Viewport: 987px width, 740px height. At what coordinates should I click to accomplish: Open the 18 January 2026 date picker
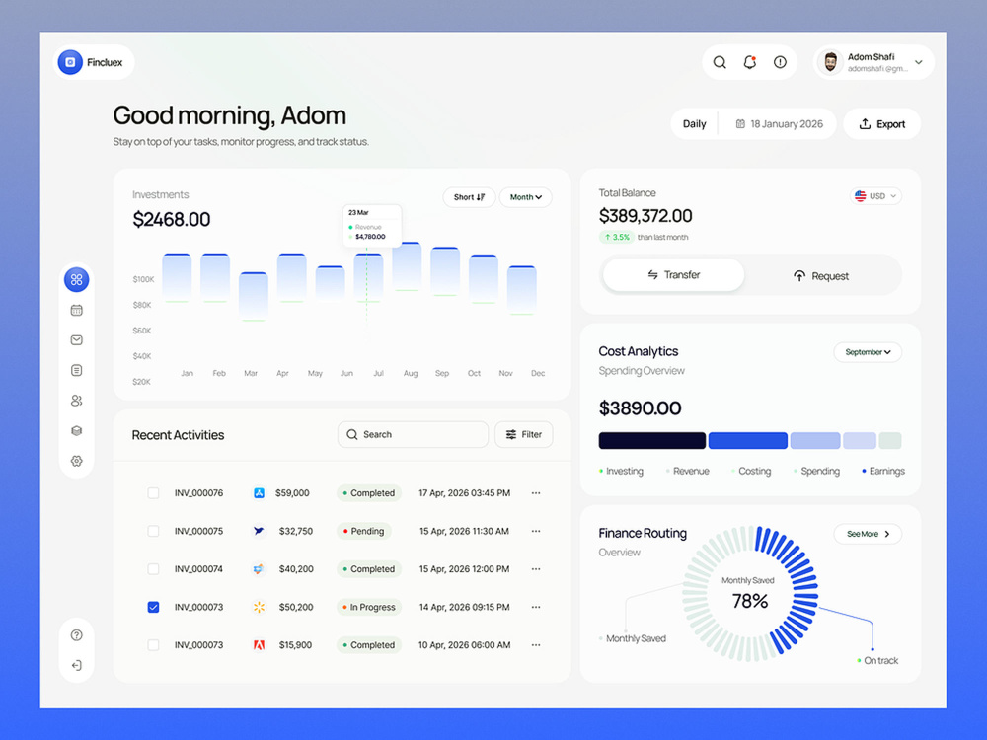[780, 124]
